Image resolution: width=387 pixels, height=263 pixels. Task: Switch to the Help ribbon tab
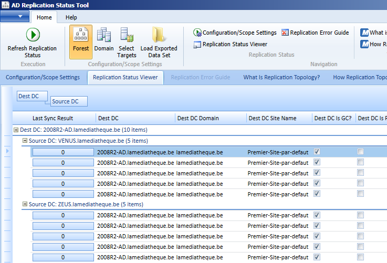pos(71,17)
